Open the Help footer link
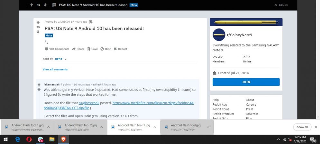 click(x=215, y=100)
